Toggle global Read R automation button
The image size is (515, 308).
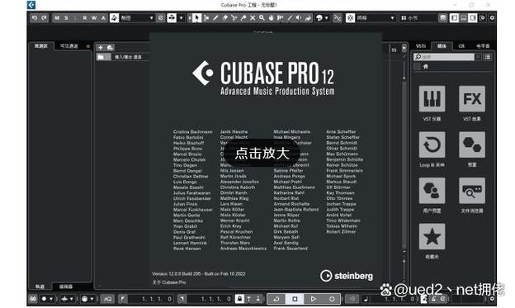click(x=85, y=17)
